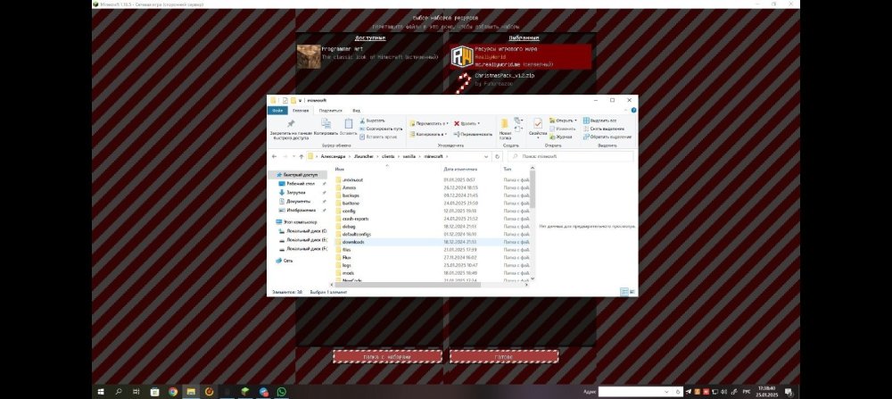The image size is (892, 399).
Task: Open the File (Файл) tab
Action: pyautogui.click(x=277, y=111)
